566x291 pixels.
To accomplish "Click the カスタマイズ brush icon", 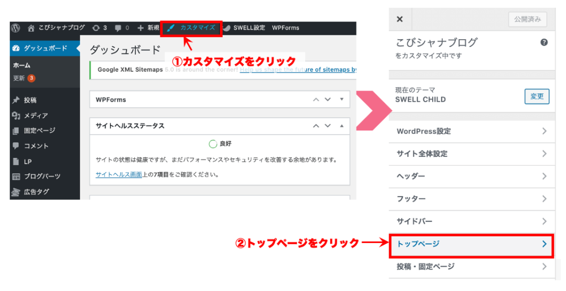I will [171, 28].
